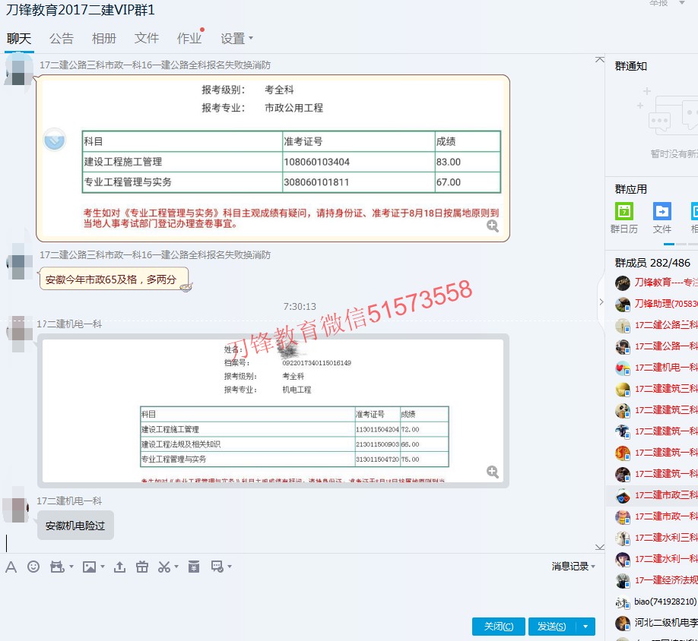Click the chat scroll-down arrow
The height and width of the screenshot is (641, 698).
pos(600,548)
